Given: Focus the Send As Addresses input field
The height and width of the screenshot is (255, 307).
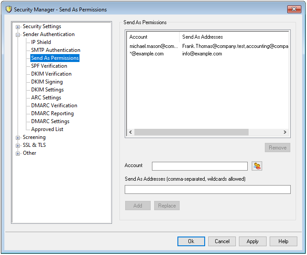Looking at the screenshot, I should pyautogui.click(x=207, y=189).
